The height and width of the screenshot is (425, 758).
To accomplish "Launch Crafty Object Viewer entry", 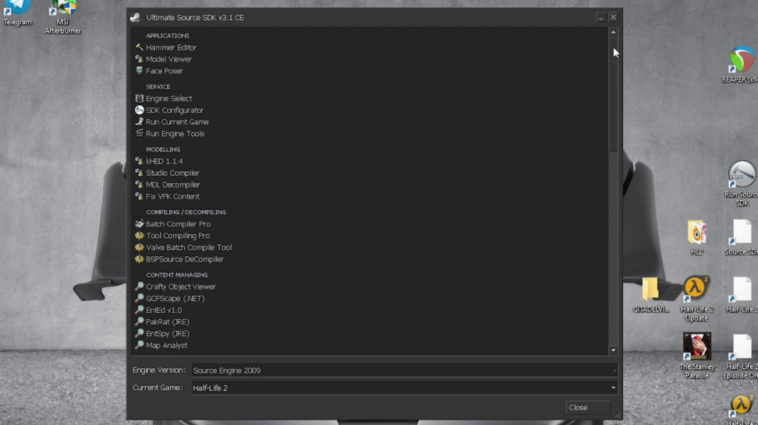I will 181,286.
